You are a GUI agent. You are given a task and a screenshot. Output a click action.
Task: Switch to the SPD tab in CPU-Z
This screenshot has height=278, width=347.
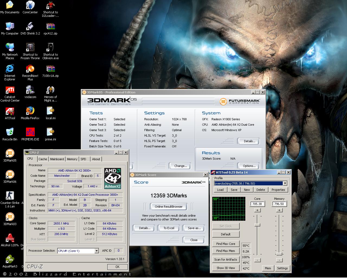[x=83, y=159]
